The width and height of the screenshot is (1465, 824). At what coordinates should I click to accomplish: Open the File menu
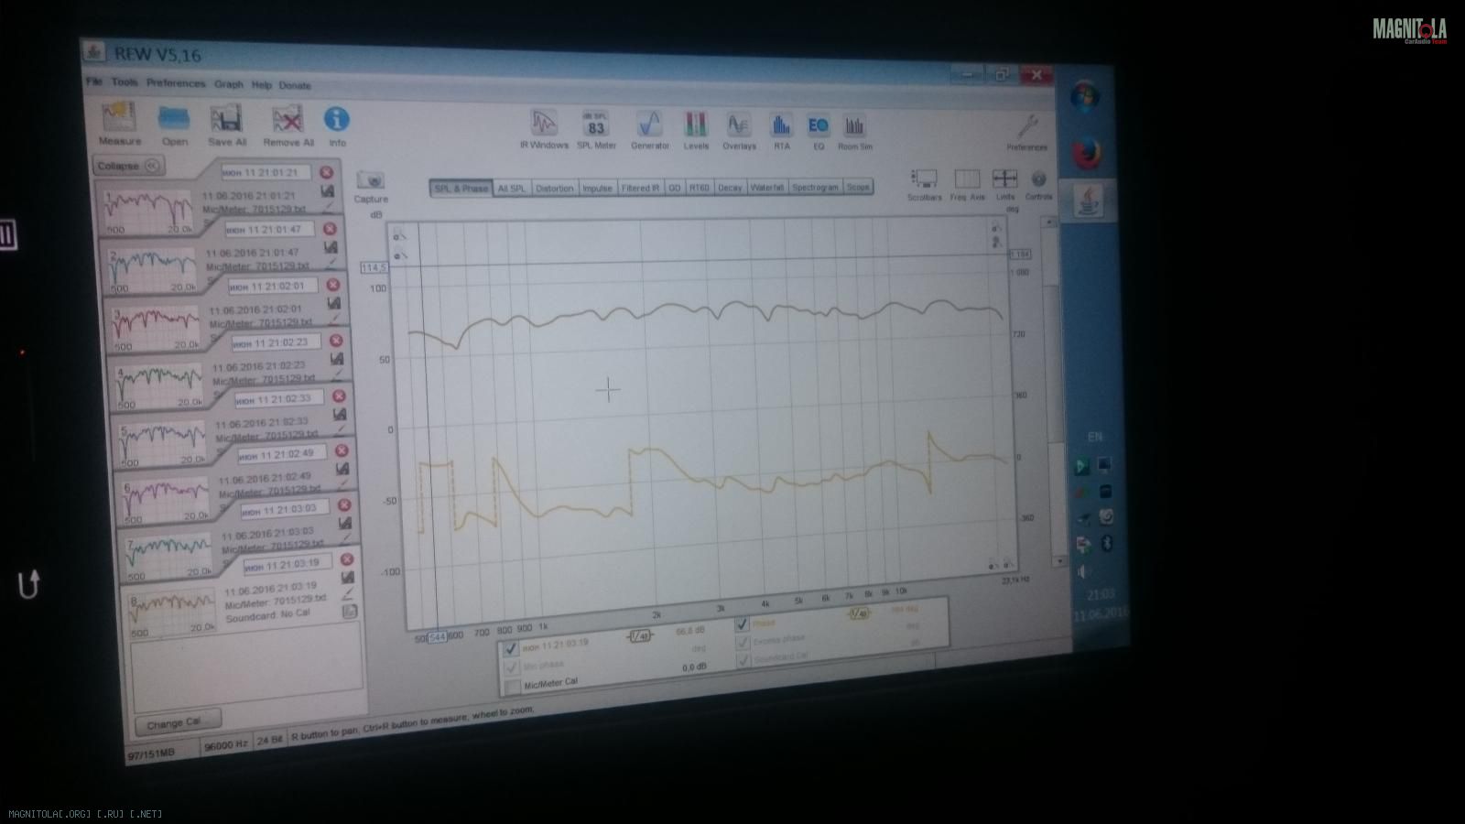click(x=94, y=81)
